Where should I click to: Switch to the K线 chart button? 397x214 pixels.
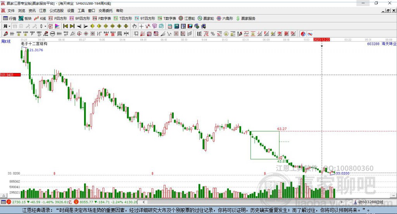pyautogui.click(x=40, y=19)
